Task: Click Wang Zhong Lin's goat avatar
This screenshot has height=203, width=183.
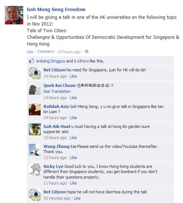Action: pyautogui.click(x=35, y=150)
